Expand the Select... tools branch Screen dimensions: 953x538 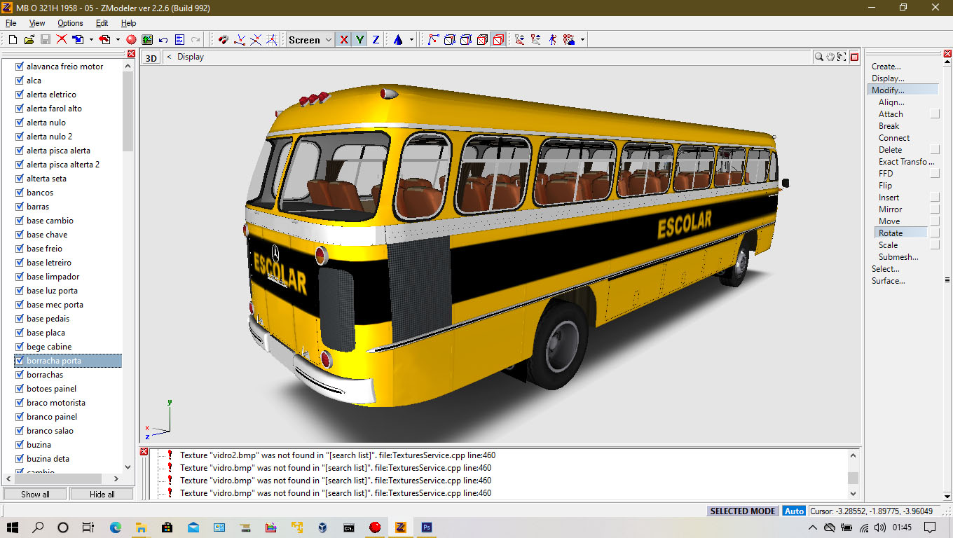coord(886,269)
